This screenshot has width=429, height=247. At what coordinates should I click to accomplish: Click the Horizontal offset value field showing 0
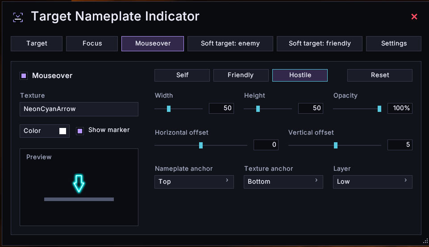(266, 145)
